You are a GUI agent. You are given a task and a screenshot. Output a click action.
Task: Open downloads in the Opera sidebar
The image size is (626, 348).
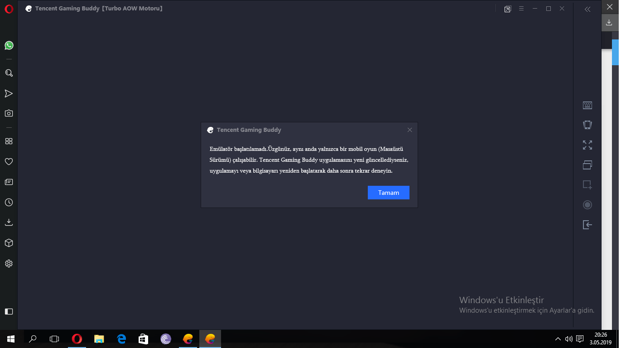coord(9,222)
